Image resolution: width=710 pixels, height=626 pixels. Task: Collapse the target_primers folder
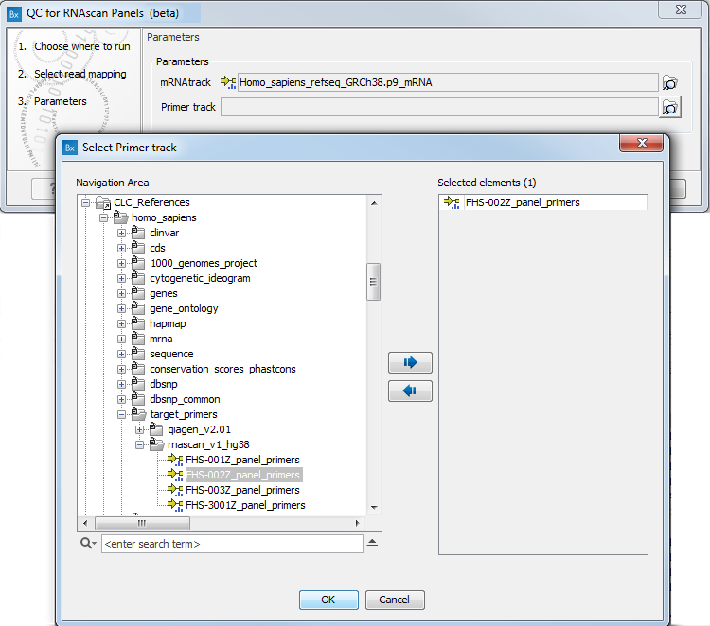point(121,414)
